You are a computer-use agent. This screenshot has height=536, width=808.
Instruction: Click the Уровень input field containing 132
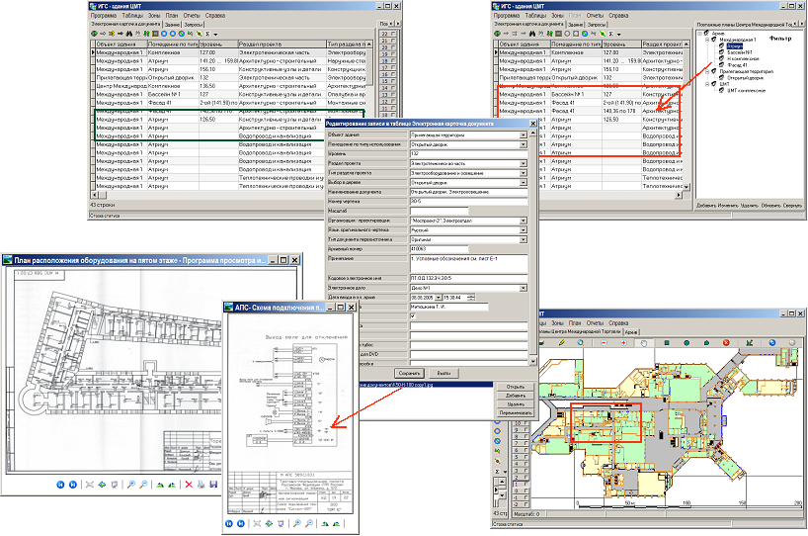pyautogui.click(x=469, y=154)
